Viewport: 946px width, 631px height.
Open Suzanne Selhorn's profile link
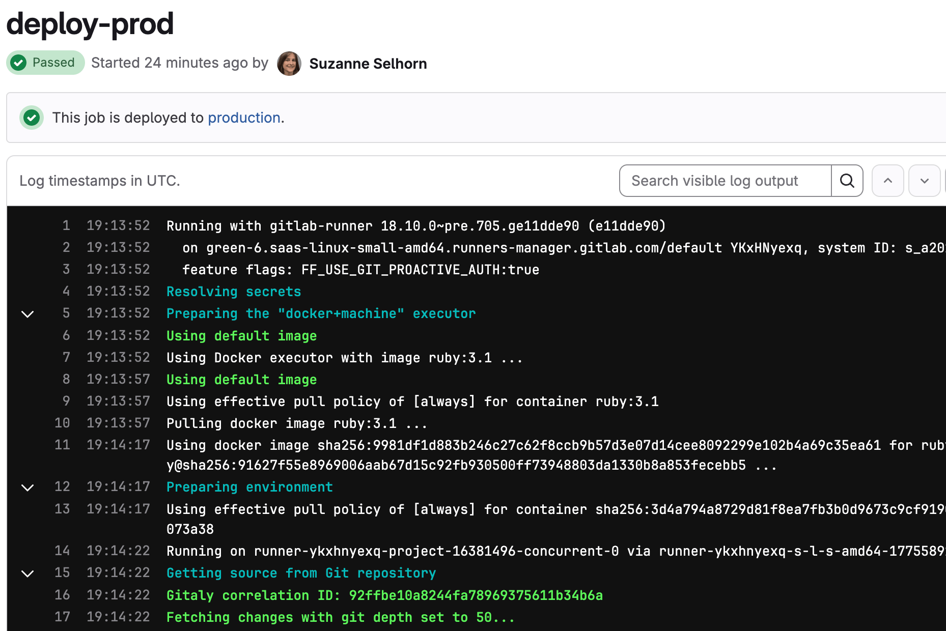(368, 64)
